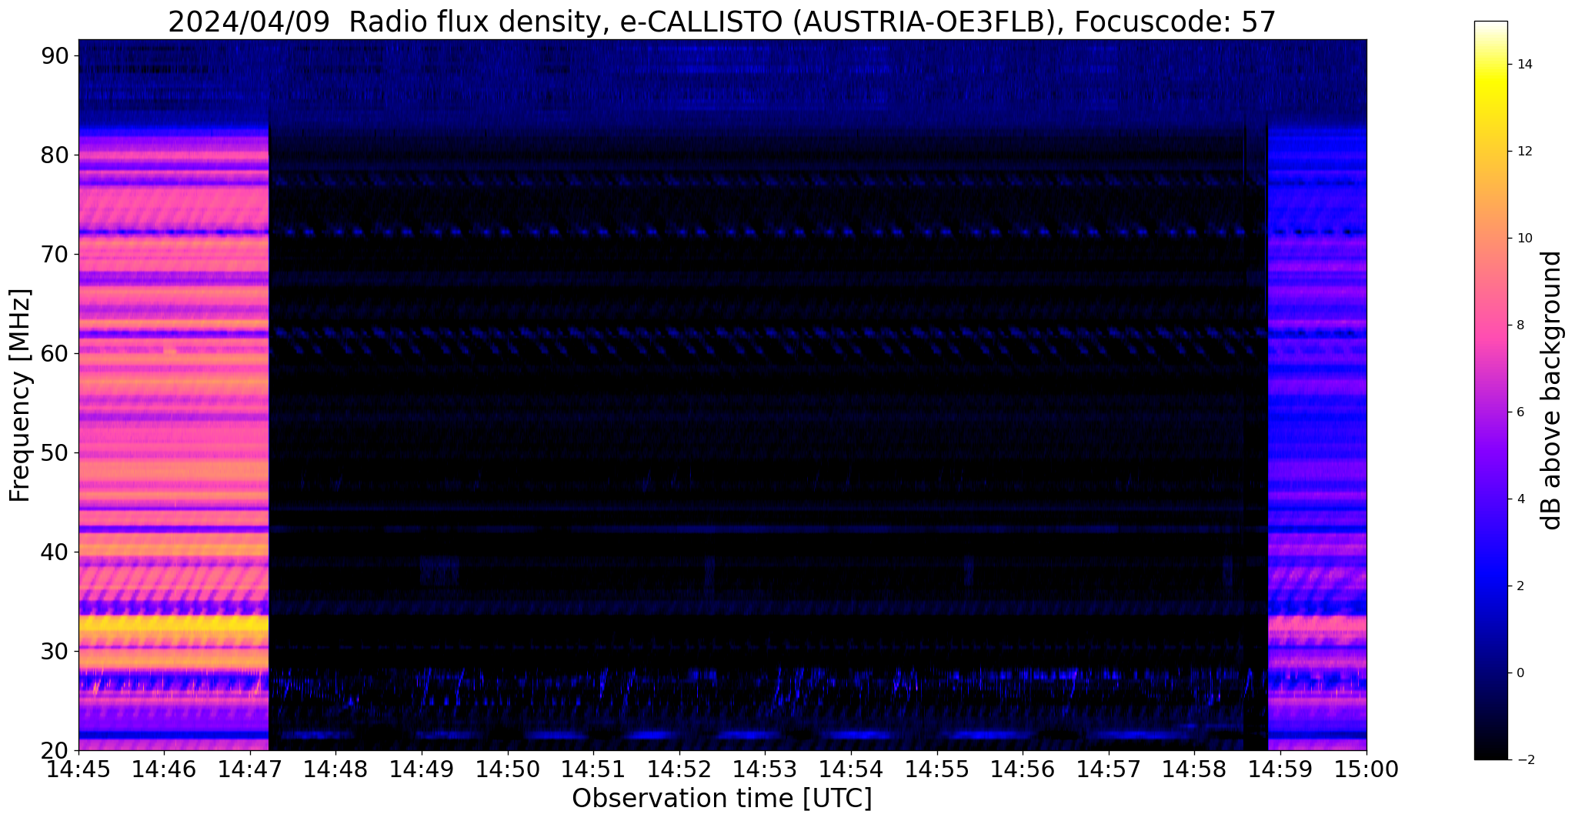Click the 14:45 time tick label
1575x821 pixels.
coord(78,769)
